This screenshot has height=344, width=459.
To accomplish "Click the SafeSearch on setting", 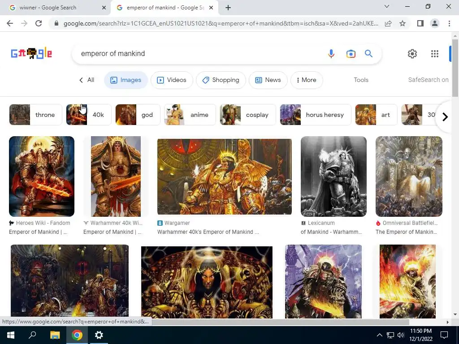I will coord(428,80).
